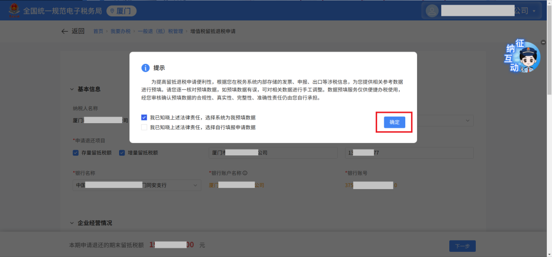Click the 全国统一规范电子税务局 title

click(63, 11)
